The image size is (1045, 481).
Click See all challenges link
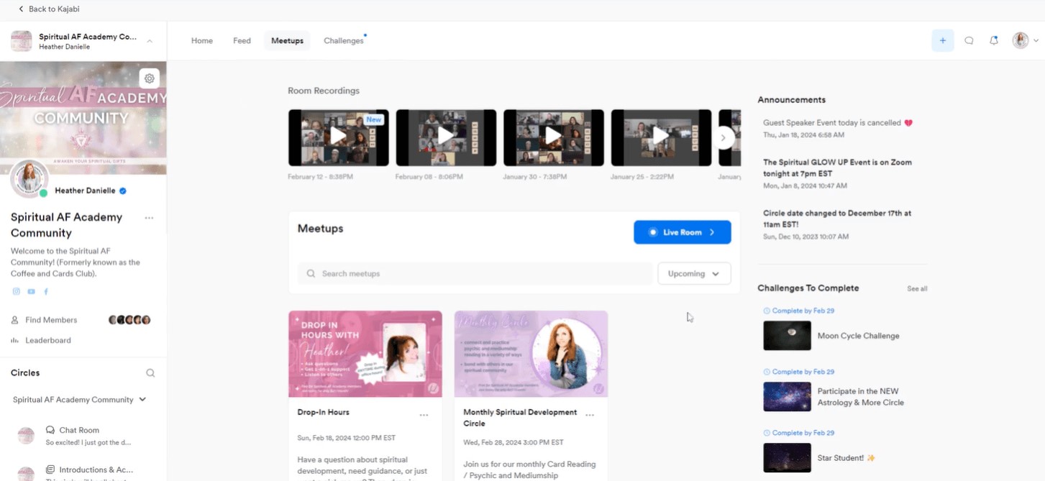(x=917, y=289)
